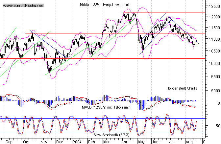The image size is (221, 144).
Task: Click the www.buero-dr-schulz.de website link
Action: click(22, 6)
